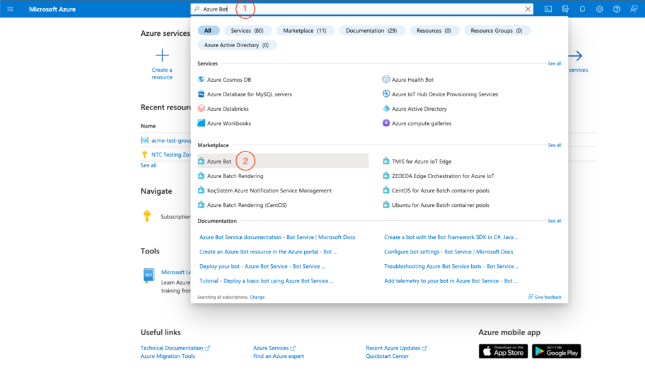The height and width of the screenshot is (373, 645).
Task: Open Configure bot settings doc link
Action: [448, 252]
